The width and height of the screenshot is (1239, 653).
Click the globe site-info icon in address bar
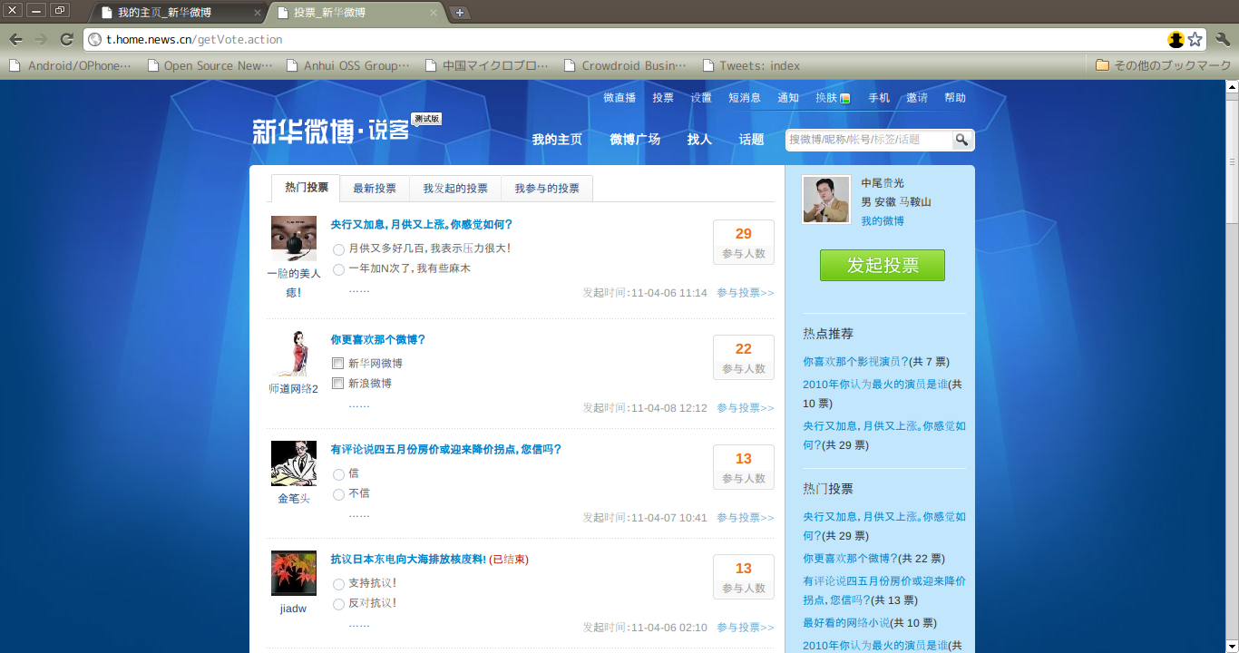pyautogui.click(x=95, y=39)
